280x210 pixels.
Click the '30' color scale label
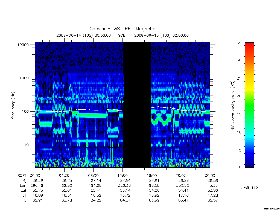point(239,60)
